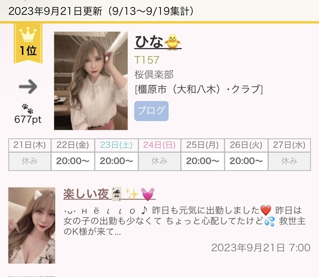The image size is (319, 277).
Task: Click the 桜倶楽部 shop name text
Action: point(154,74)
